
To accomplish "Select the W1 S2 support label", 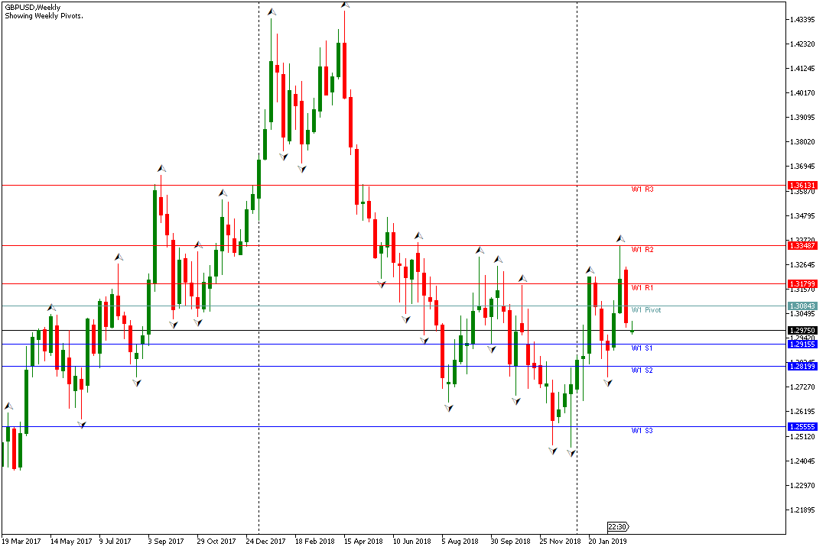I will coord(642,370).
